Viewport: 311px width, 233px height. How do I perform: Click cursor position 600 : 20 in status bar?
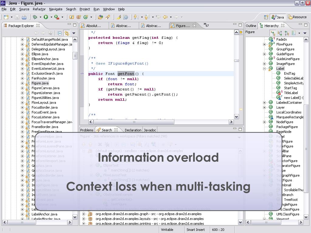tap(218, 230)
